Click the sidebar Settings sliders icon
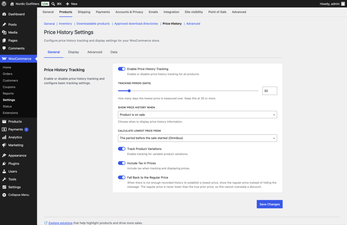This screenshot has height=225, width=347. [4, 187]
